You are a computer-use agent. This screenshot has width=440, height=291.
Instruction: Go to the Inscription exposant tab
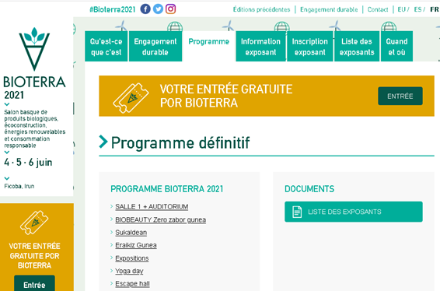click(x=310, y=47)
